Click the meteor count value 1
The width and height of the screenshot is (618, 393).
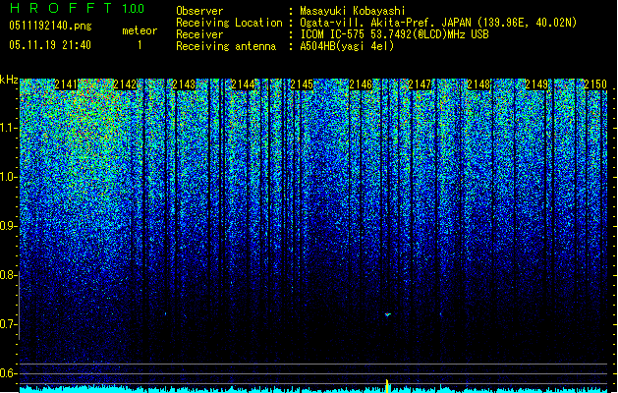point(140,45)
